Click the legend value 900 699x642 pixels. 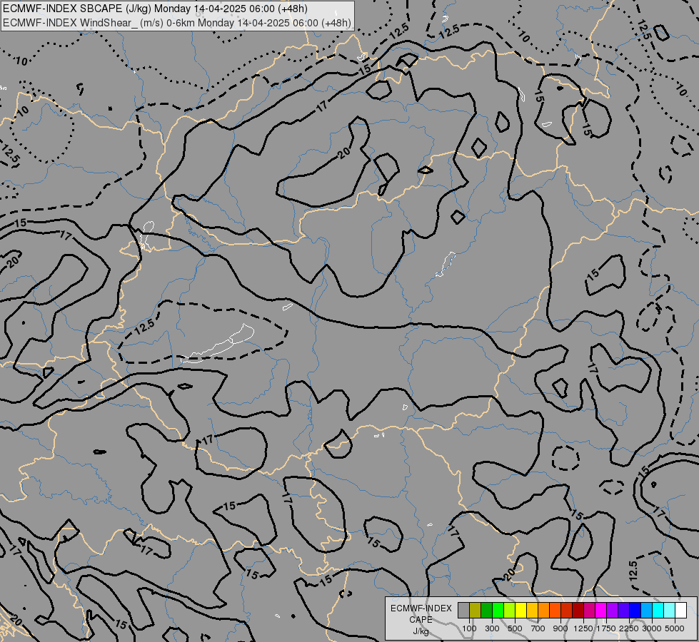coord(560,628)
